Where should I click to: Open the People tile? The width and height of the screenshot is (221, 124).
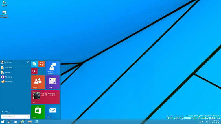click(38, 82)
